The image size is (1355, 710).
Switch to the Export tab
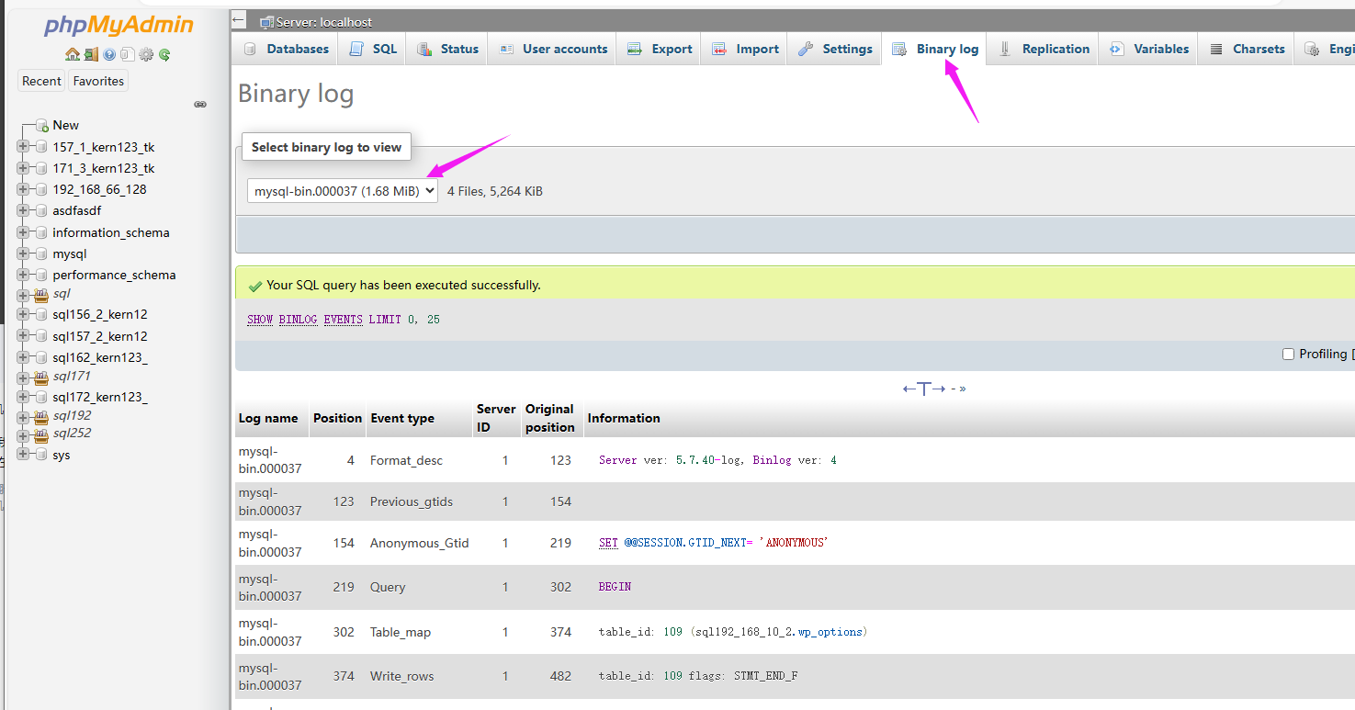(x=660, y=50)
